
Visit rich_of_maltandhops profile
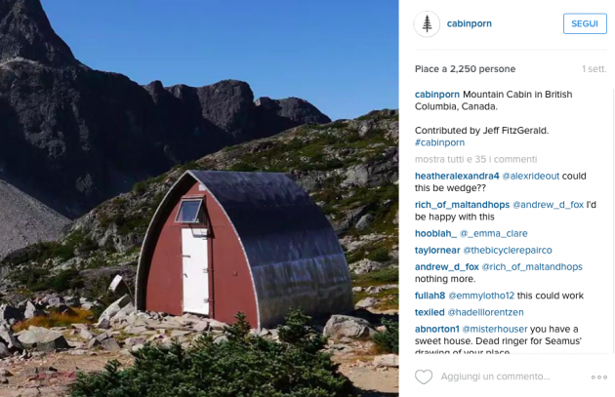pyautogui.click(x=462, y=205)
